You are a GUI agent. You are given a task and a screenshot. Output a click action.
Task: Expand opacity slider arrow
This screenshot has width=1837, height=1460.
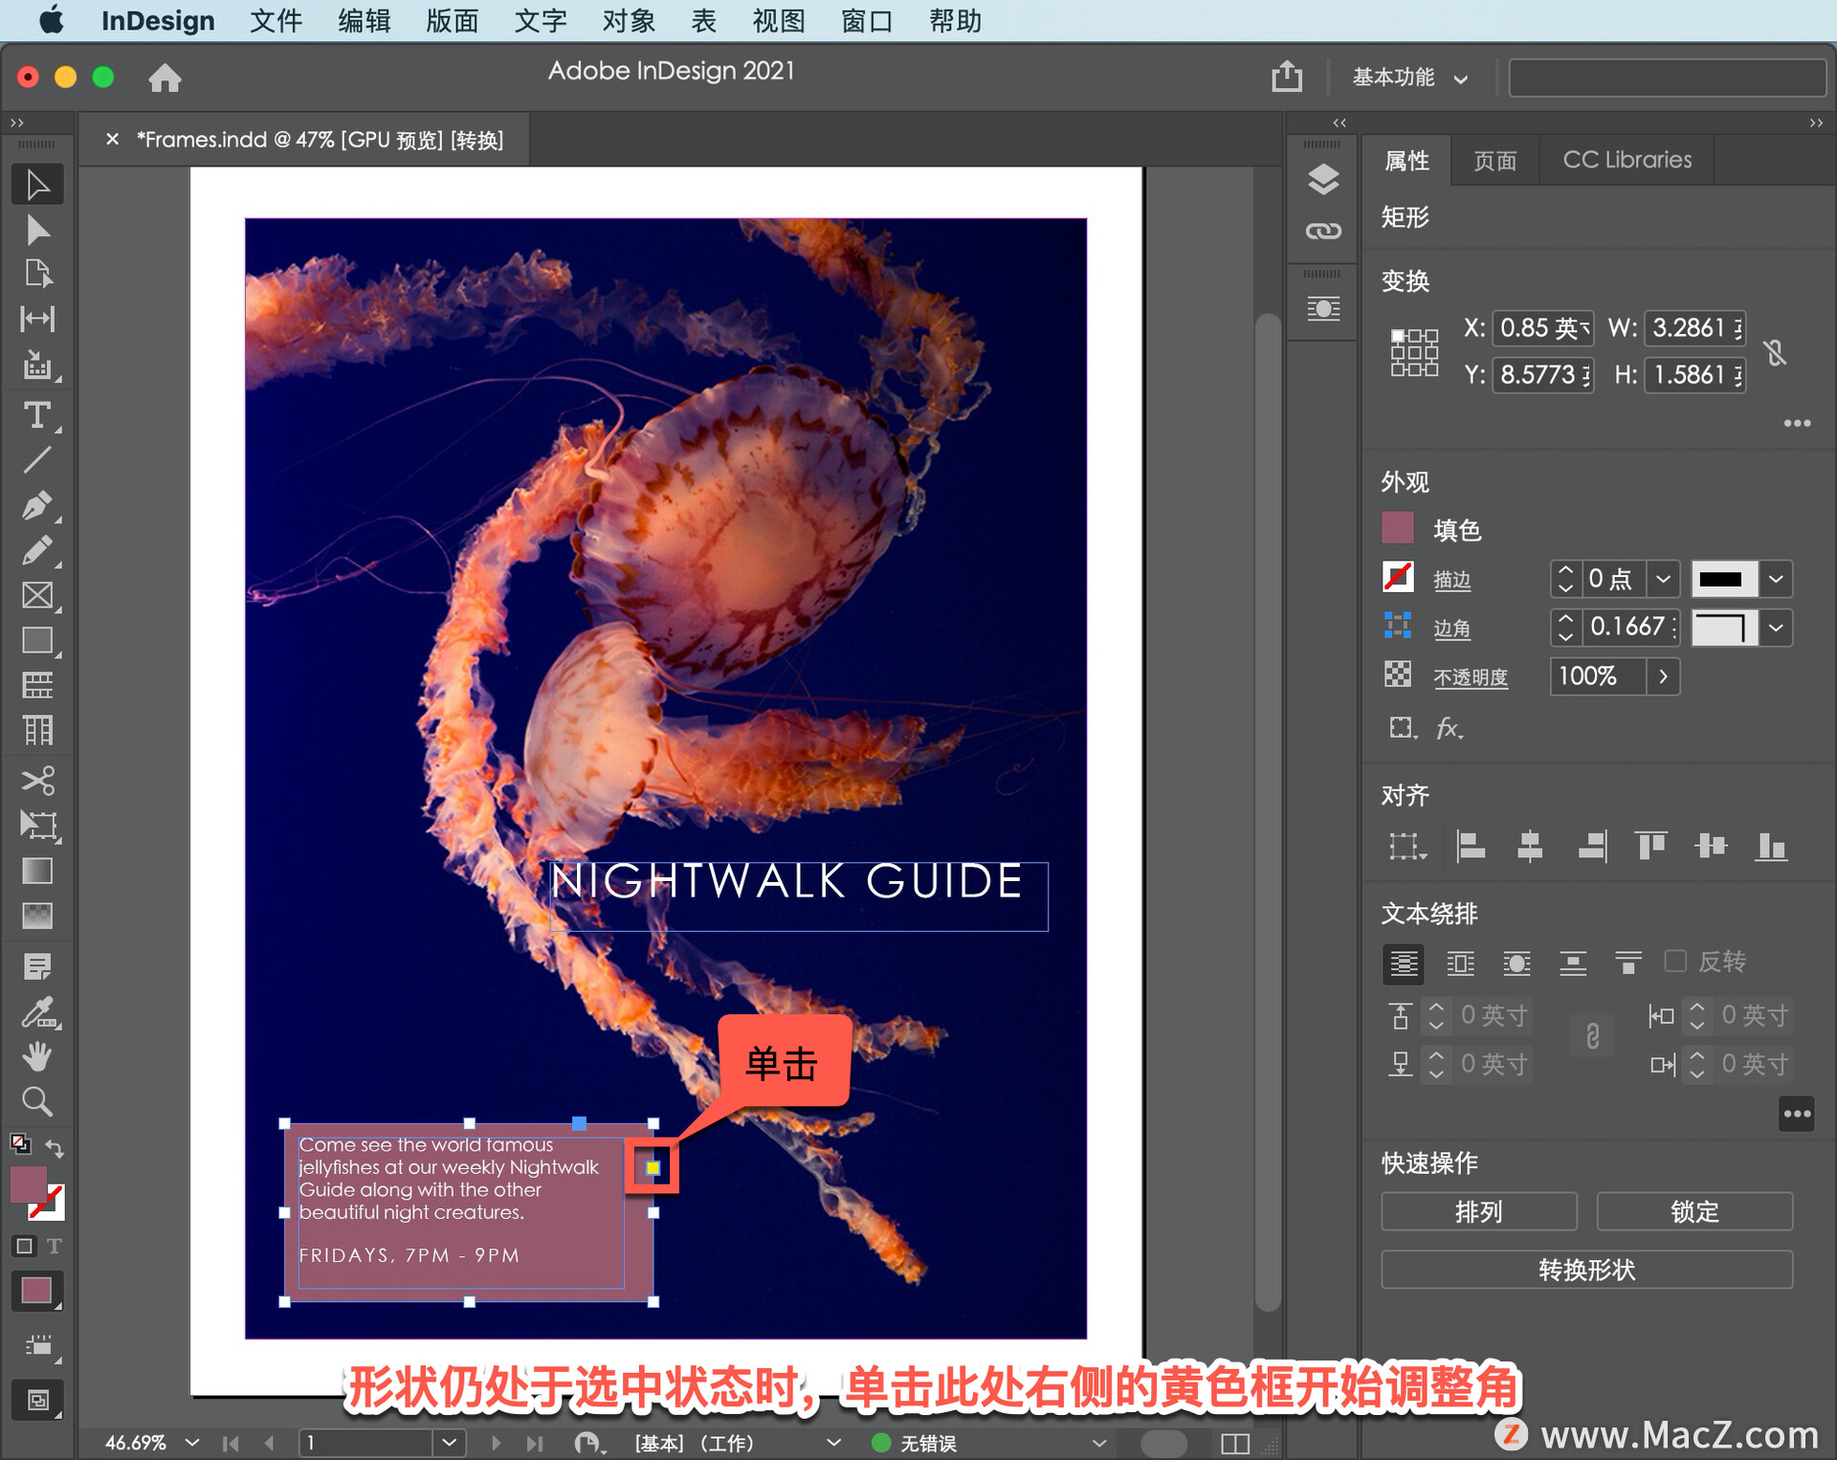click(x=1663, y=676)
